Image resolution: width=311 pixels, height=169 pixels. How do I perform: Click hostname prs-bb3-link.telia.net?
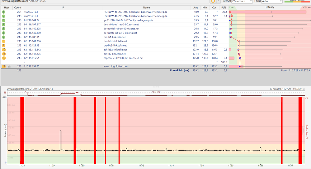[115, 46]
